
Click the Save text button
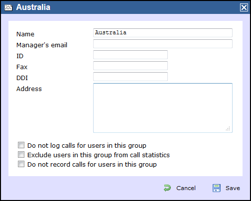(x=233, y=188)
